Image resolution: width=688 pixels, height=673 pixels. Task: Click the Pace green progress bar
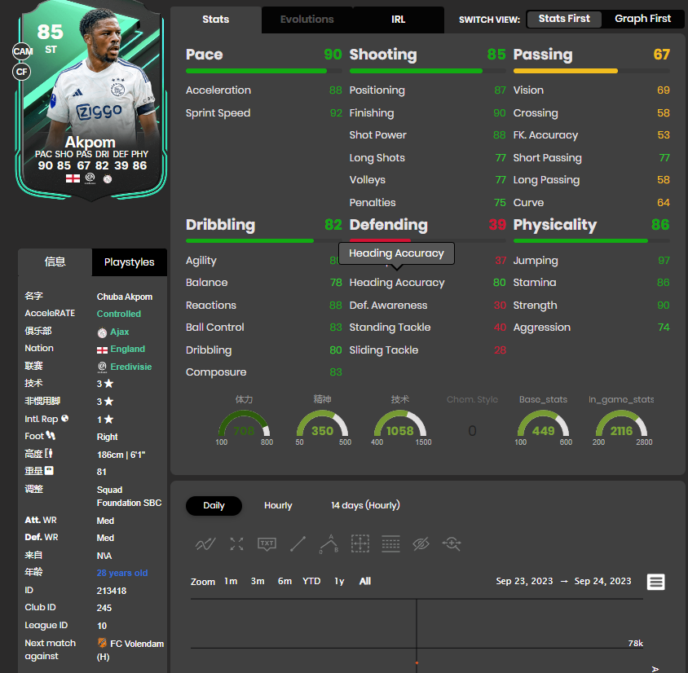(256, 71)
